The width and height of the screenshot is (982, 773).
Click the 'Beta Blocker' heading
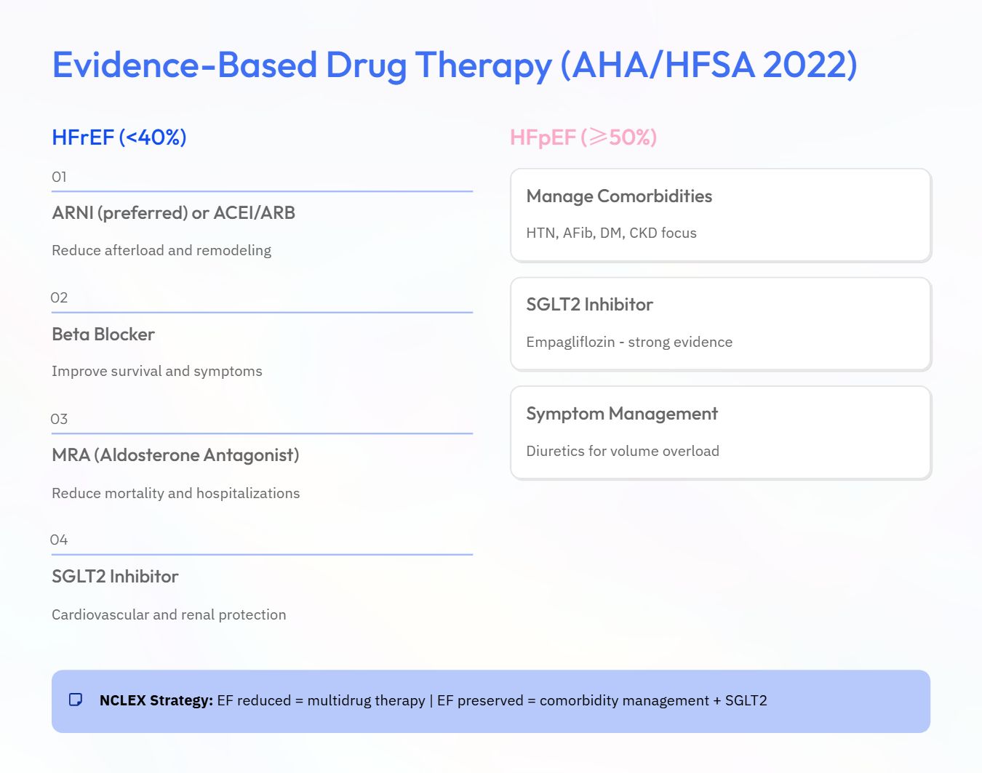103,335
